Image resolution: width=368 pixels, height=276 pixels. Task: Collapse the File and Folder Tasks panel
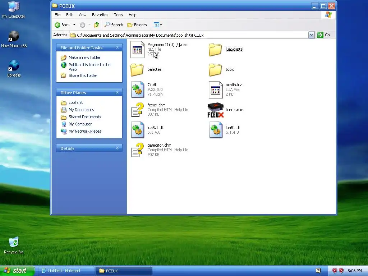(118, 48)
